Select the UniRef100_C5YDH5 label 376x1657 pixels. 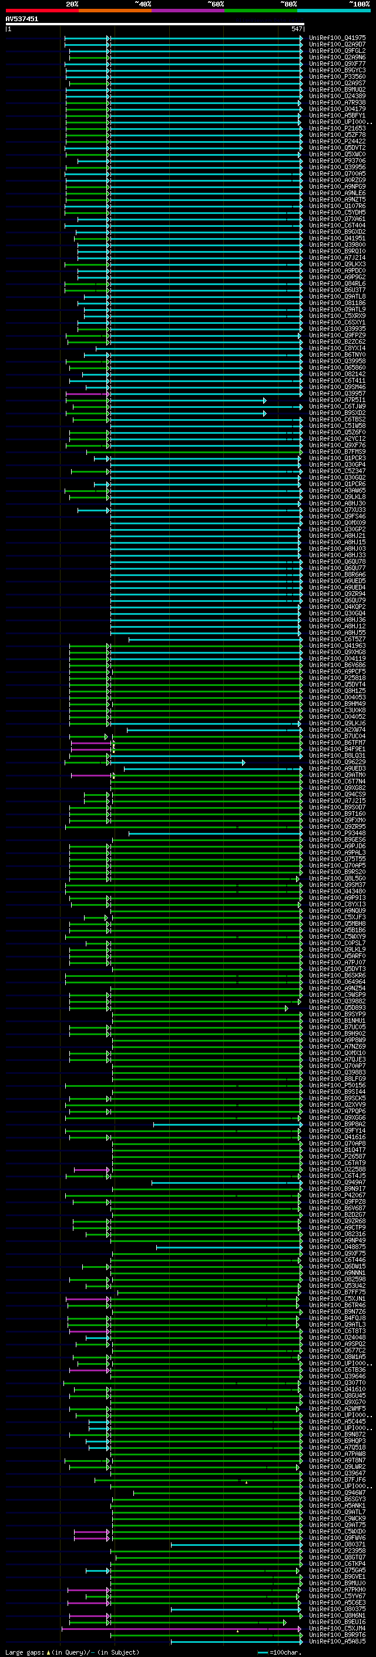[x=337, y=212]
